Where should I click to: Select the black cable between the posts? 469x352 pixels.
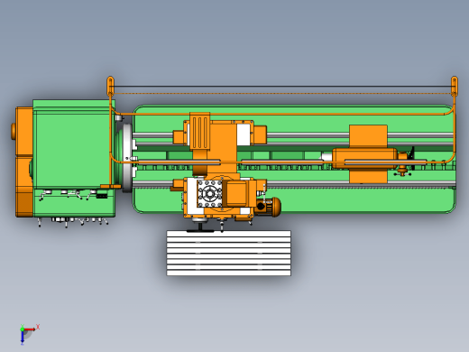(x=282, y=87)
